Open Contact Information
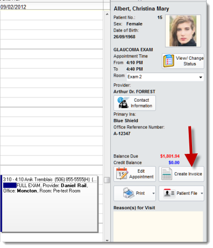This screenshot has width=213, height=248. (x=134, y=103)
